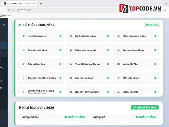Open Lỗi khi nạp TXT item
Viewport: 169px width, 127px height.
[x=136, y=90]
